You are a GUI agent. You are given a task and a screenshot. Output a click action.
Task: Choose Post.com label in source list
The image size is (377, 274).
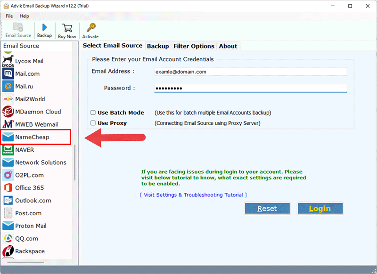(x=28, y=213)
